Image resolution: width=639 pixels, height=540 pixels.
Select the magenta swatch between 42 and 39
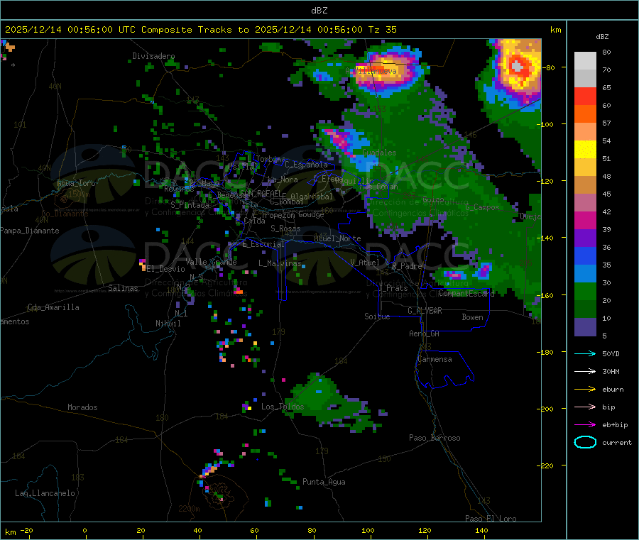[x=585, y=220]
